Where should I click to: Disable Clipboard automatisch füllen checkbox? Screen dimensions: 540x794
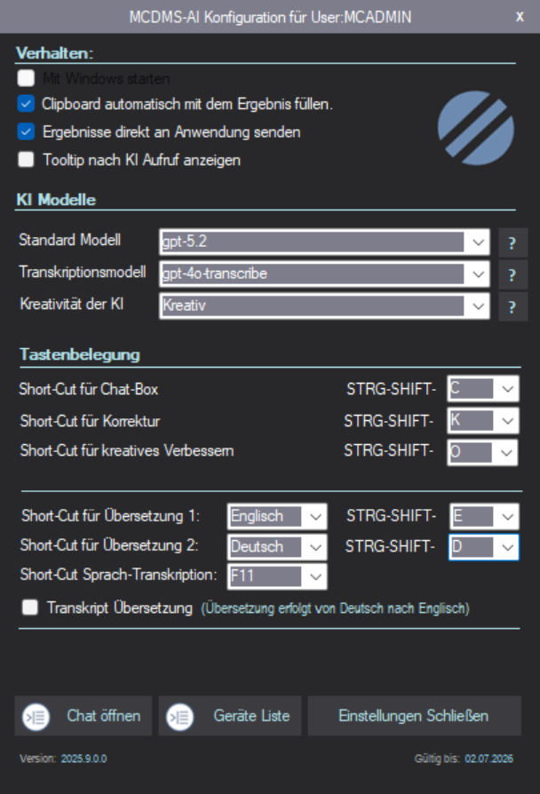[x=27, y=105]
